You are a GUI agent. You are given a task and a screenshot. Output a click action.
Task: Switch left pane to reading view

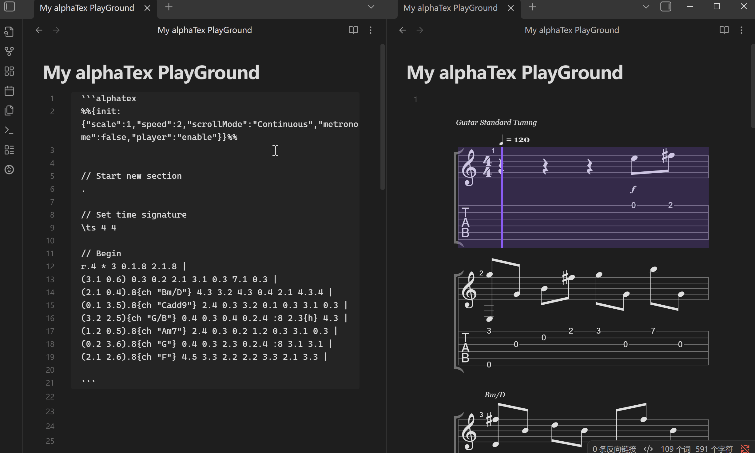[353, 30]
